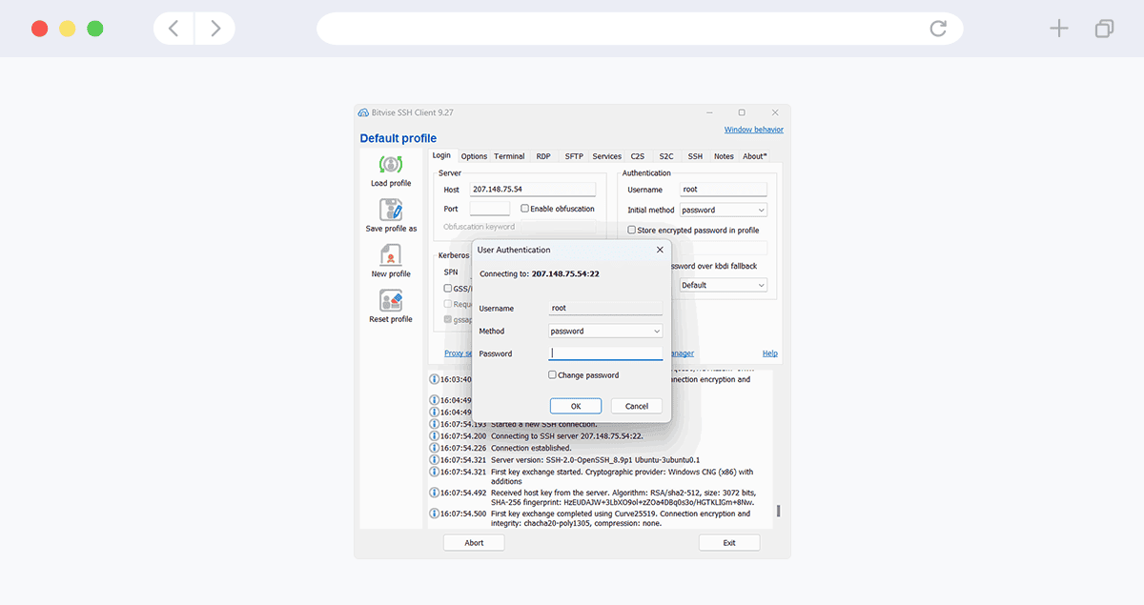Close the User Authentication dialog with X
The height and width of the screenshot is (605, 1144).
[660, 250]
